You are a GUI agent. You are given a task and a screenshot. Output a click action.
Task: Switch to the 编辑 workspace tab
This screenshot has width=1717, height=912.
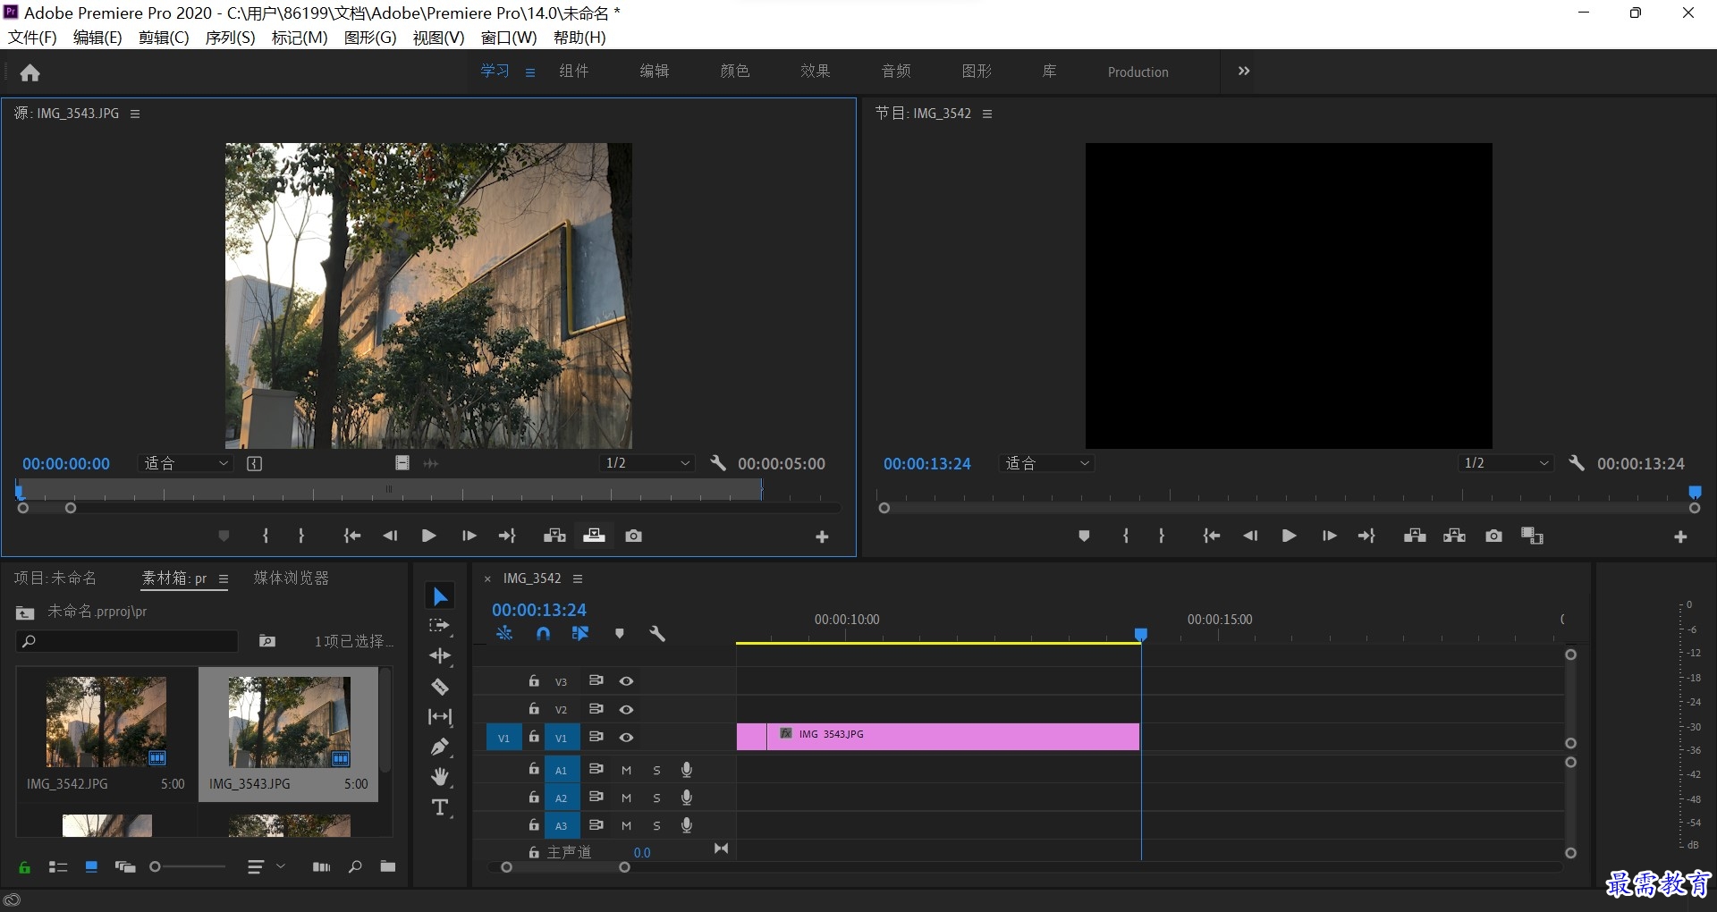(654, 72)
